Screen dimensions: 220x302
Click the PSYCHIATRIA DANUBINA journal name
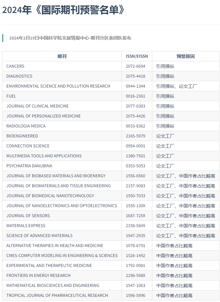29,166
